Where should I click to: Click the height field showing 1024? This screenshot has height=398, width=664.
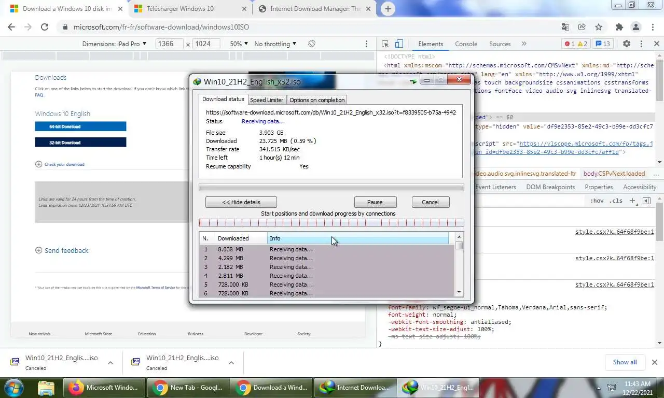[x=206, y=44]
